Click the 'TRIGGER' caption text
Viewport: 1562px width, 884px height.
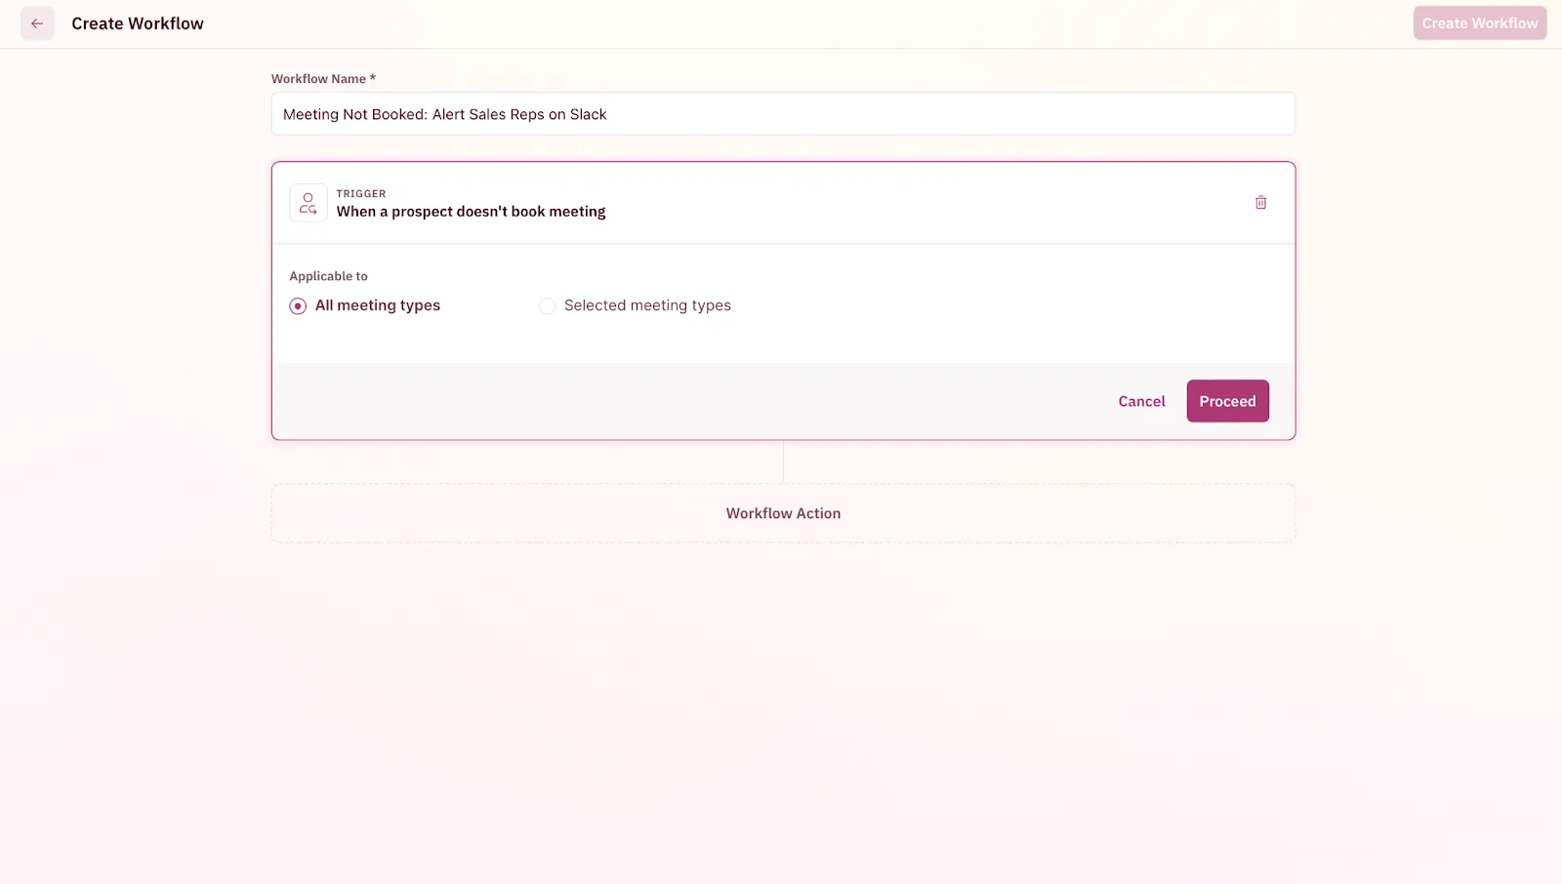pos(361,194)
